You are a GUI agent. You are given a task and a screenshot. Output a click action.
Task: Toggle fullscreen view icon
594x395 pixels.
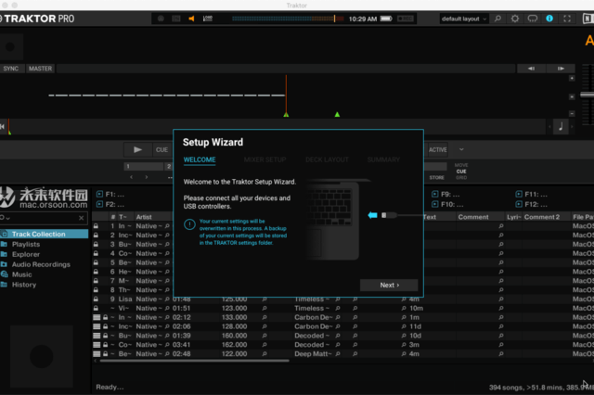pos(567,19)
